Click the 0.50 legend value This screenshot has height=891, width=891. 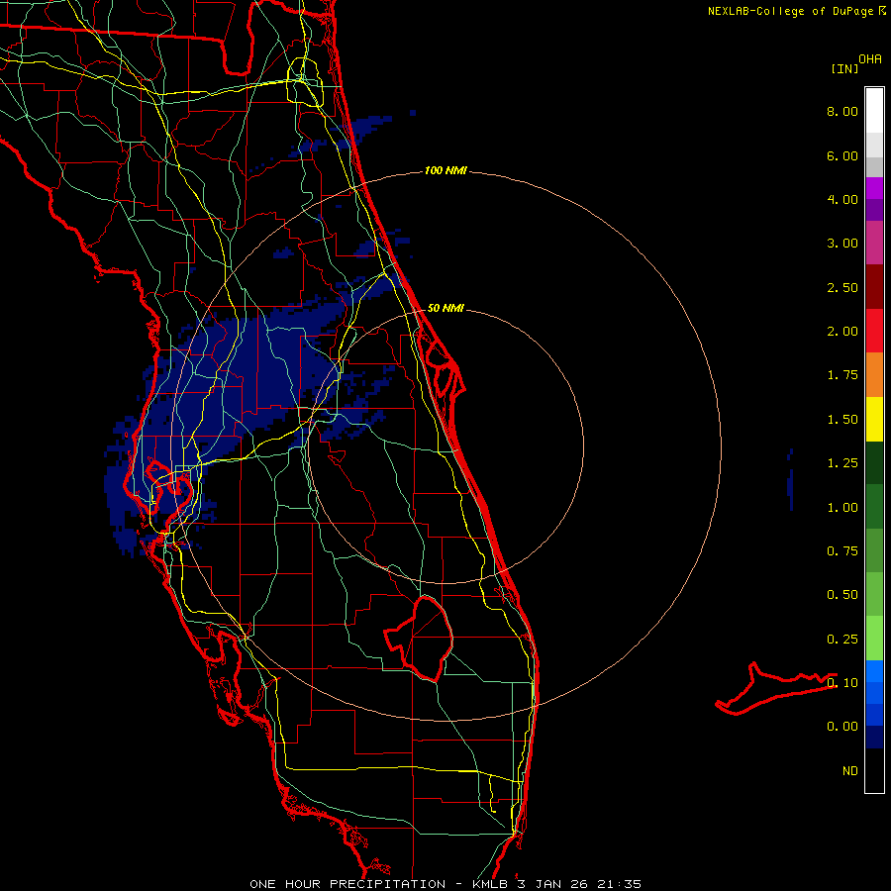tap(842, 595)
